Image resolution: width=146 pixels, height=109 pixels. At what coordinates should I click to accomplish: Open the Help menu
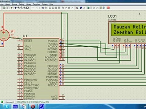point(51,4)
